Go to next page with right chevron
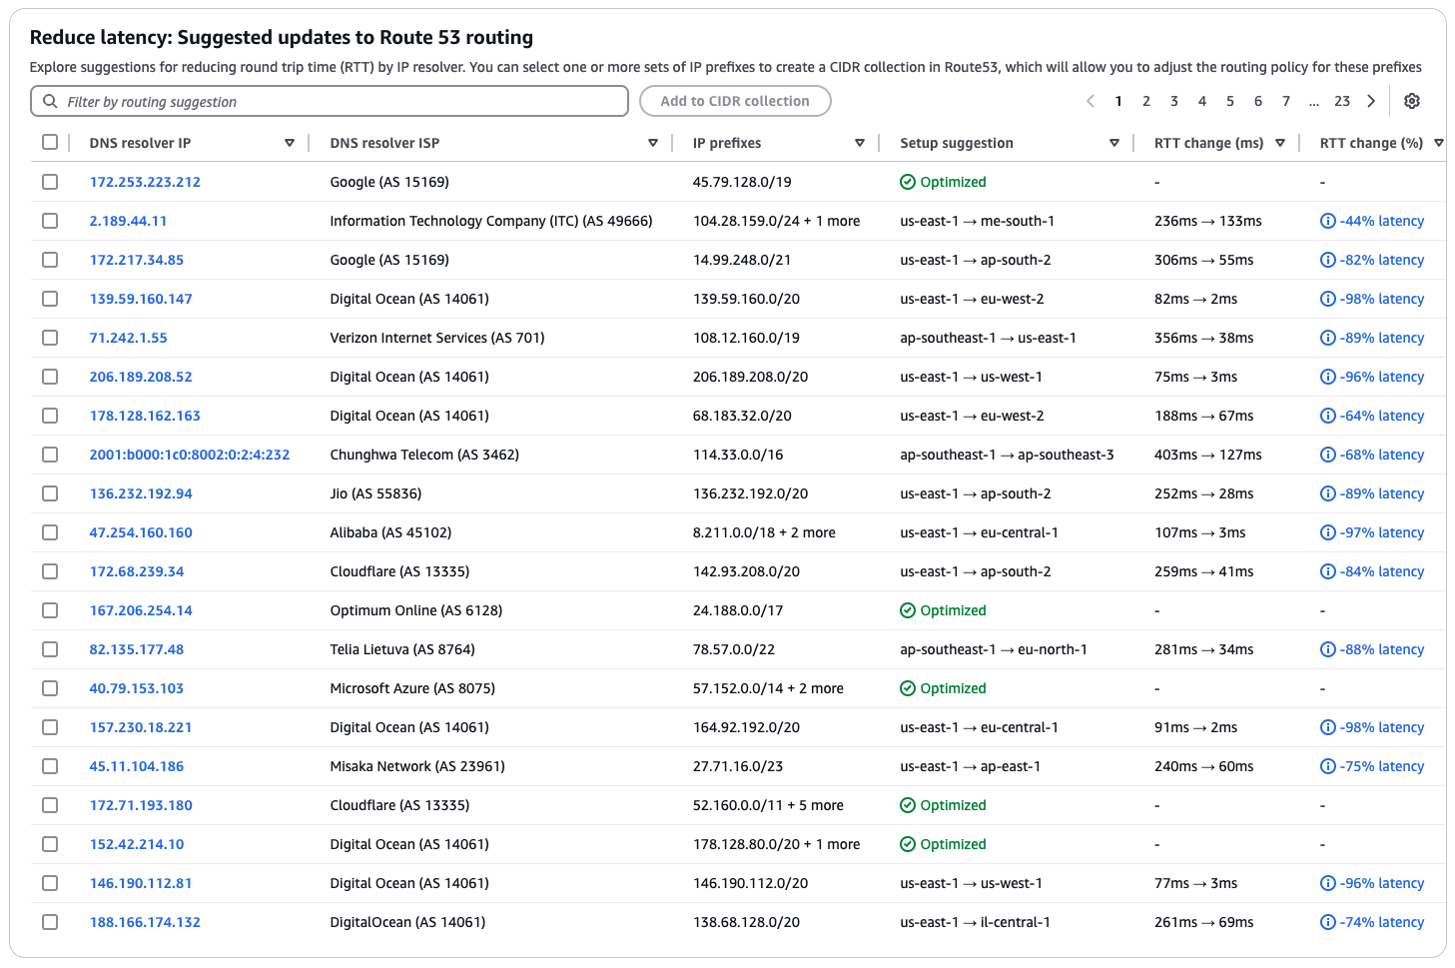This screenshot has height=968, width=1455. (x=1371, y=101)
